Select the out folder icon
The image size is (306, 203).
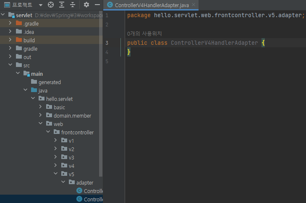click(19, 57)
